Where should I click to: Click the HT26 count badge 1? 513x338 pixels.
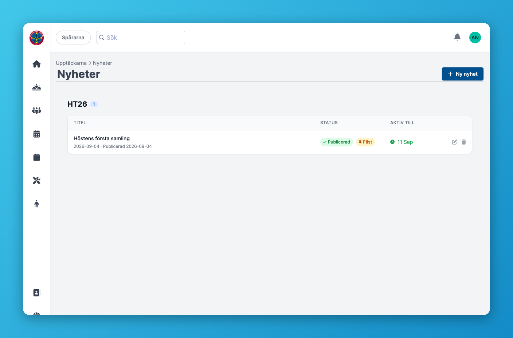point(94,104)
